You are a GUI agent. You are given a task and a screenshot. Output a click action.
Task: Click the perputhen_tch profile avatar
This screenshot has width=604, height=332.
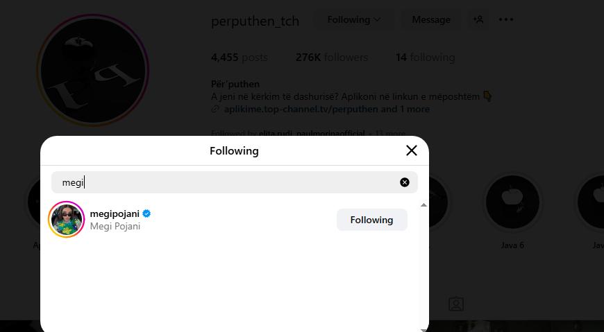[93, 71]
